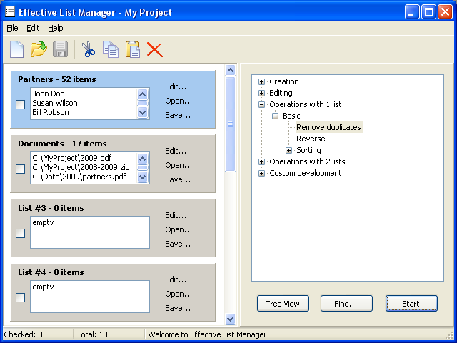
Task: Click John Doe in Partners list
Action: click(49, 94)
